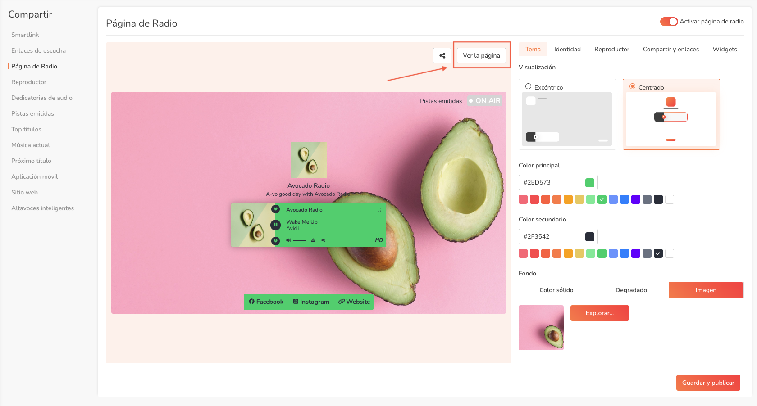
Task: Open the green color picker swatch for Color principal
Action: (589, 182)
